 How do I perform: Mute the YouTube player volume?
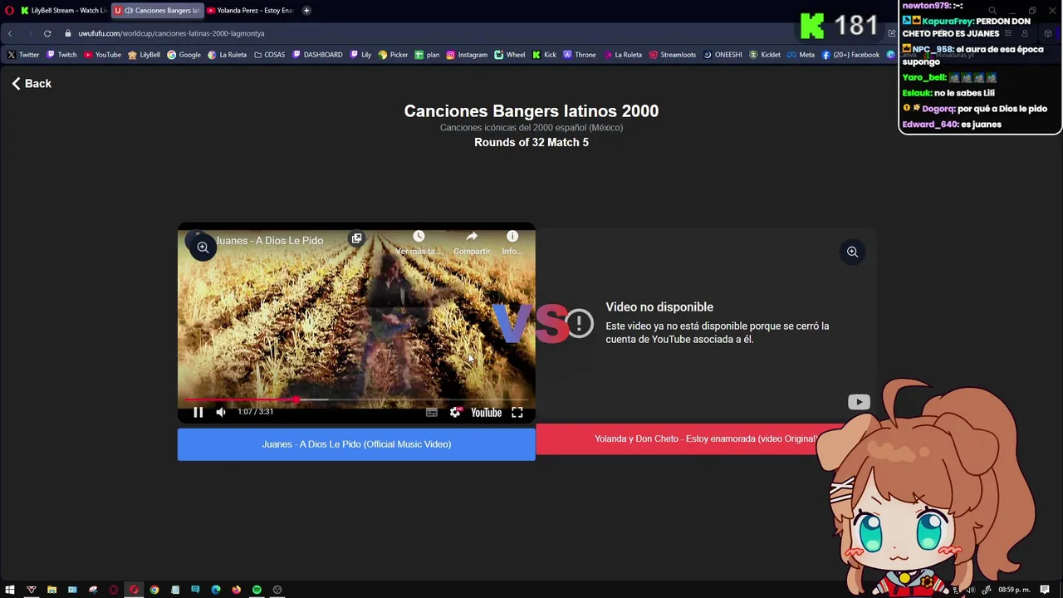221,412
